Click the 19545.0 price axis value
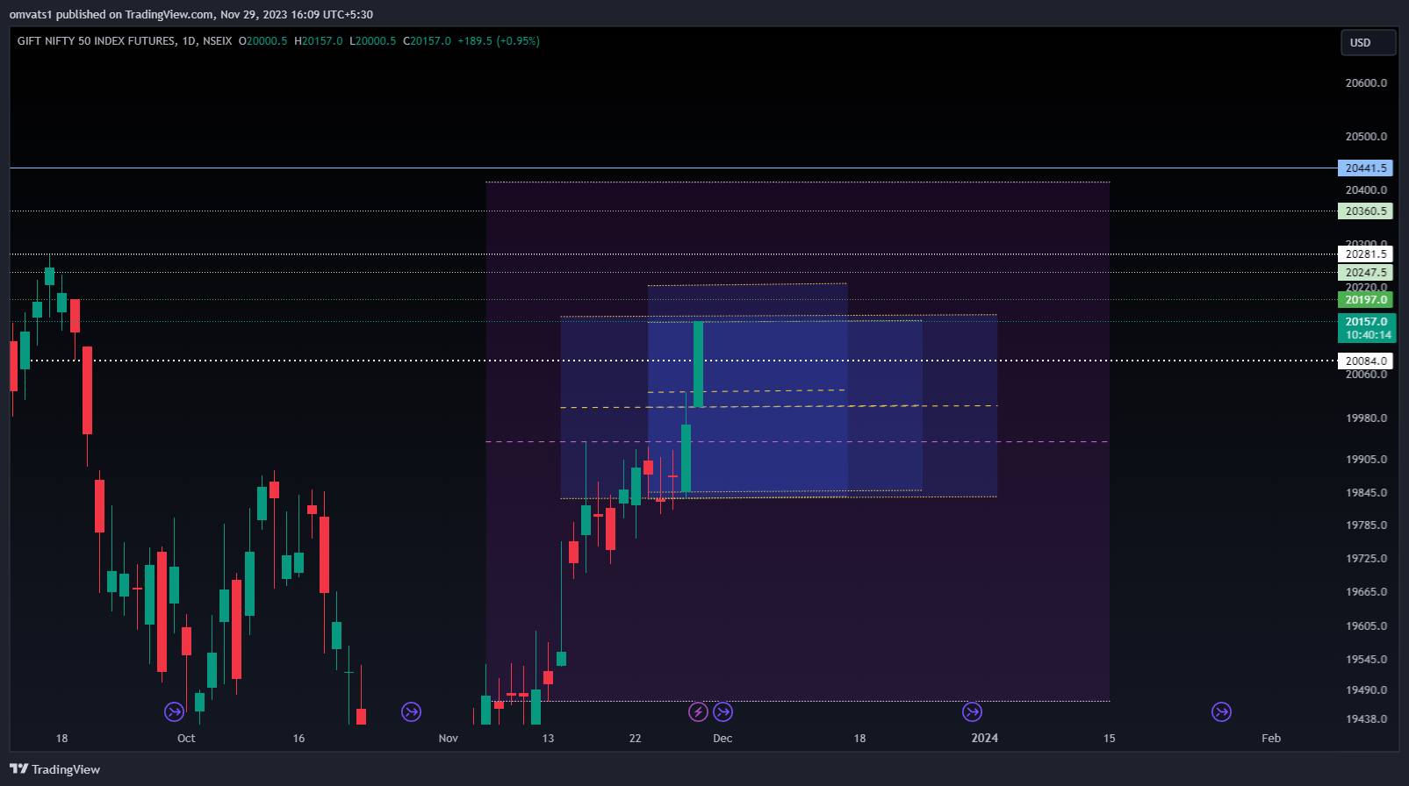This screenshot has width=1409, height=786. 1366,660
